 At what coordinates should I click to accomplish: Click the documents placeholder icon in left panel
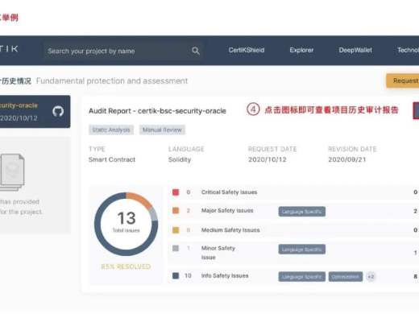[12, 172]
